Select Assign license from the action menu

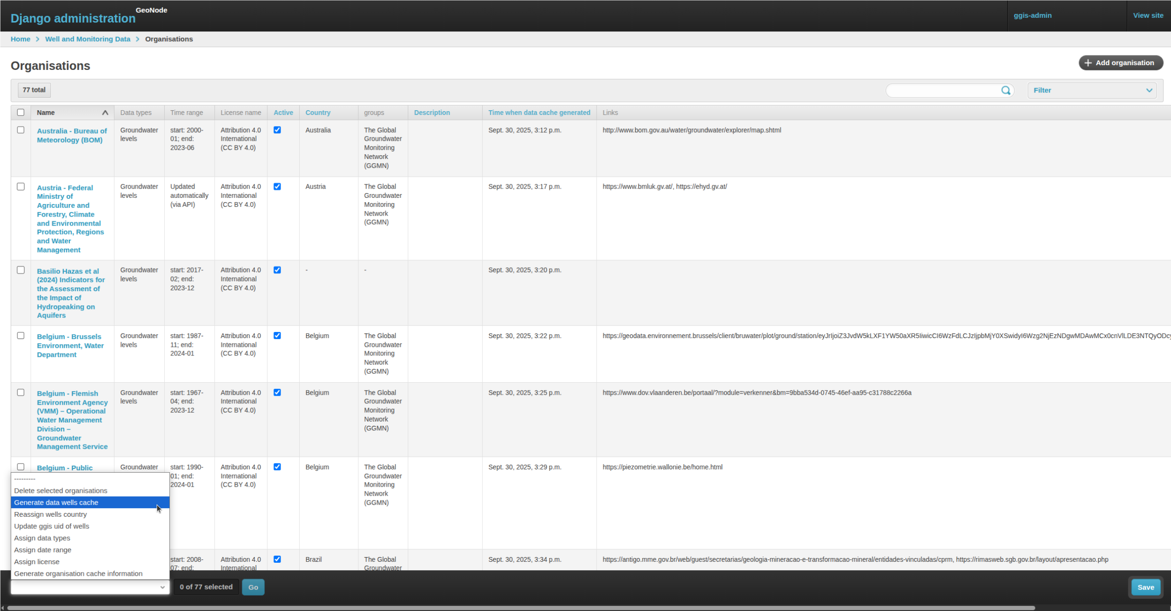pyautogui.click(x=37, y=561)
